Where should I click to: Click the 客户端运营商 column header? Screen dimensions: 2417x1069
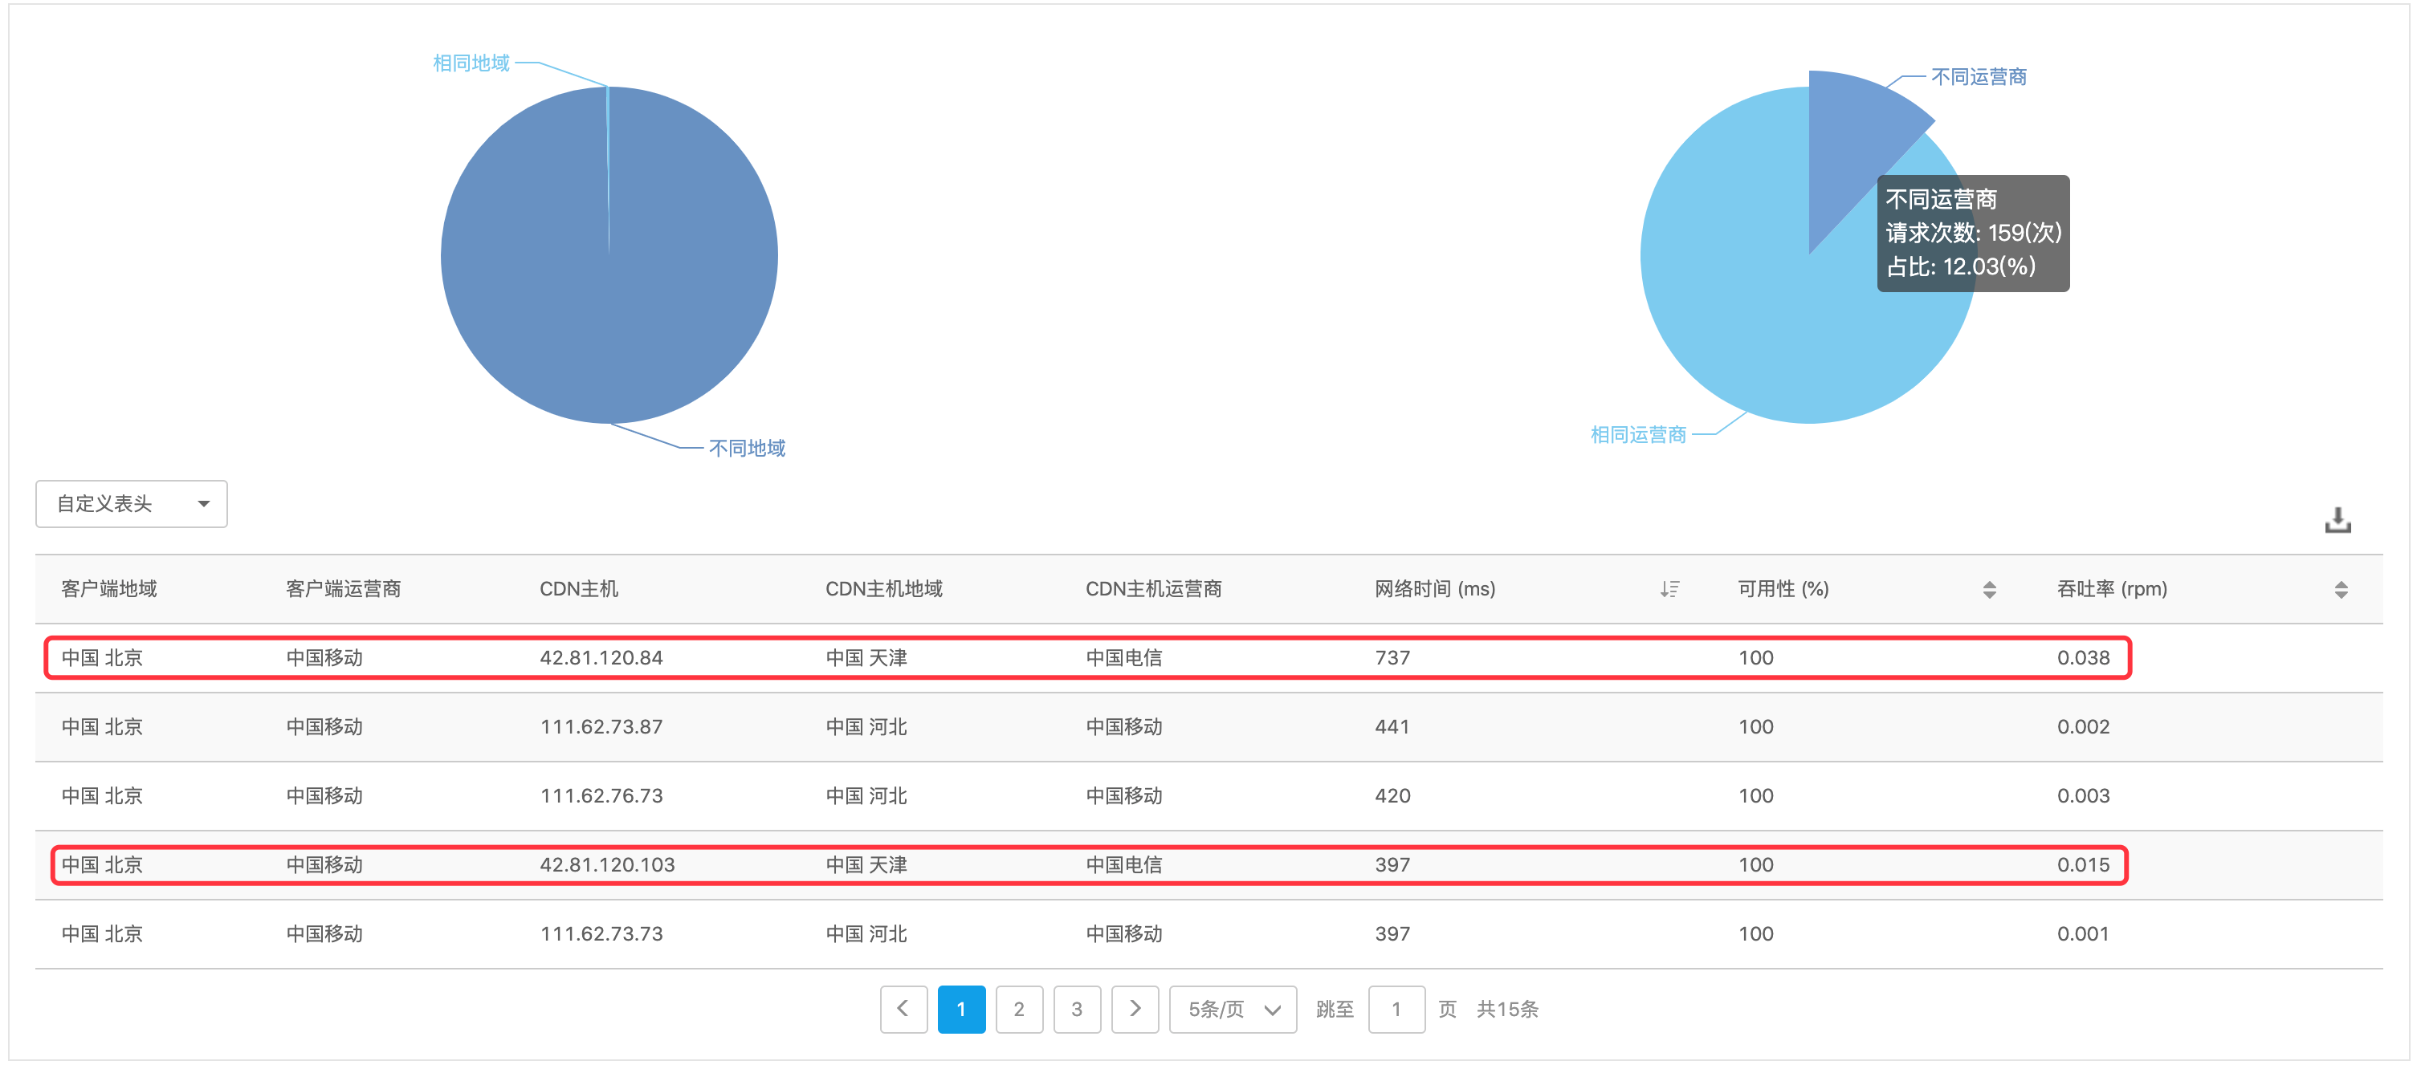coord(344,589)
